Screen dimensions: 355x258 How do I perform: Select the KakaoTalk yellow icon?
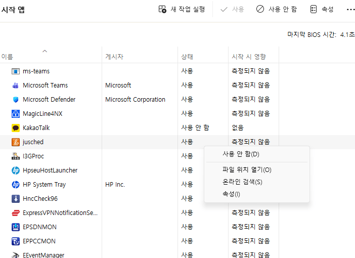[15, 128]
